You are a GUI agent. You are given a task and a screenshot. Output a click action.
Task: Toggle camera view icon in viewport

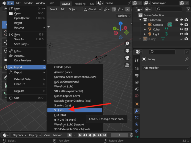point(127,58)
